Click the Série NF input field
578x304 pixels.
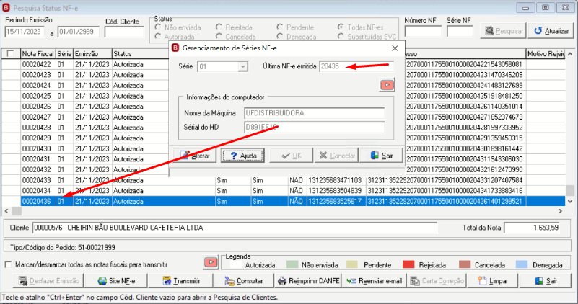pos(460,32)
